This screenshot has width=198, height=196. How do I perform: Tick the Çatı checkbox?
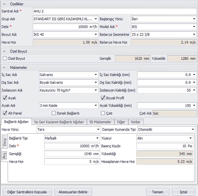click(103, 113)
